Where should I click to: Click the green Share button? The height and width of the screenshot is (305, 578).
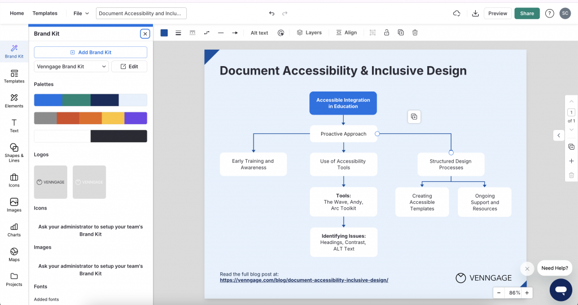pos(527,14)
